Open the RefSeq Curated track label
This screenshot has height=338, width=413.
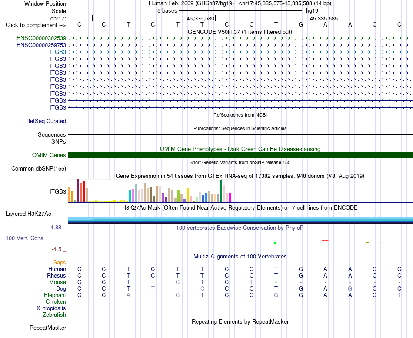pyautogui.click(x=46, y=121)
